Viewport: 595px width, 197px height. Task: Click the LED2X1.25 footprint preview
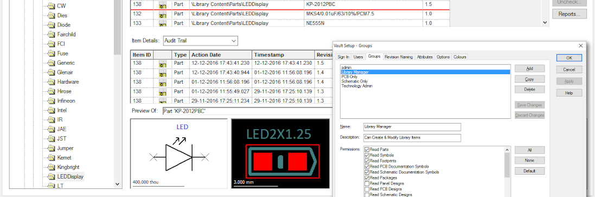[280, 154]
